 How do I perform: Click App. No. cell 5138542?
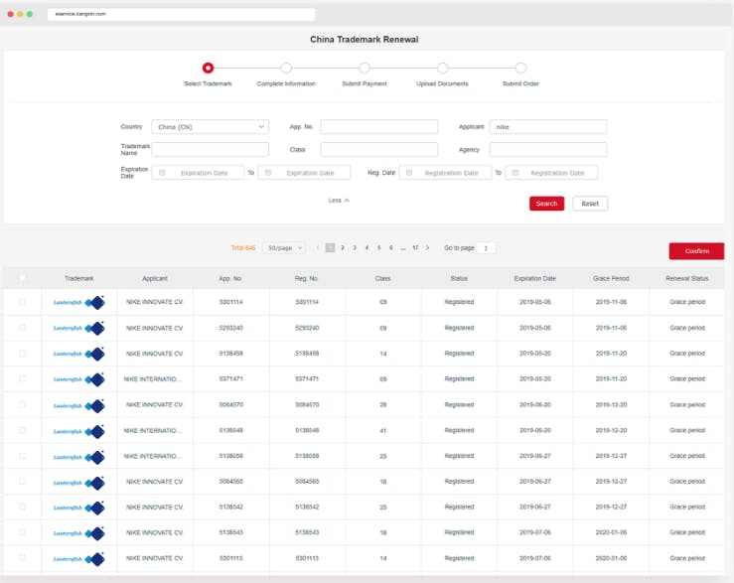231,507
